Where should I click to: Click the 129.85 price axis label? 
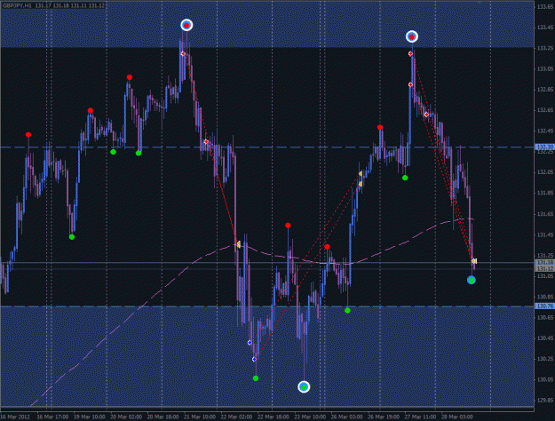tap(545, 400)
